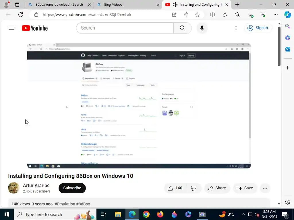Open Edge profile icon
The width and height of the screenshot is (294, 220).
7,5
